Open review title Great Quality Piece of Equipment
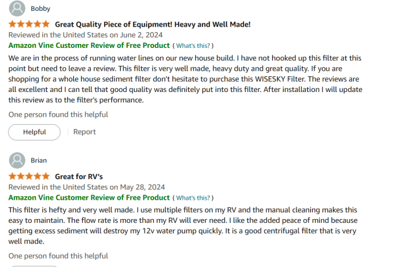The image size is (393, 267). (152, 24)
